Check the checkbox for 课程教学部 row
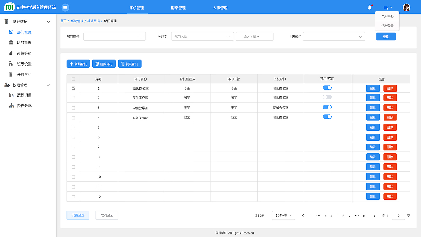This screenshot has height=237, width=421. coord(73,108)
